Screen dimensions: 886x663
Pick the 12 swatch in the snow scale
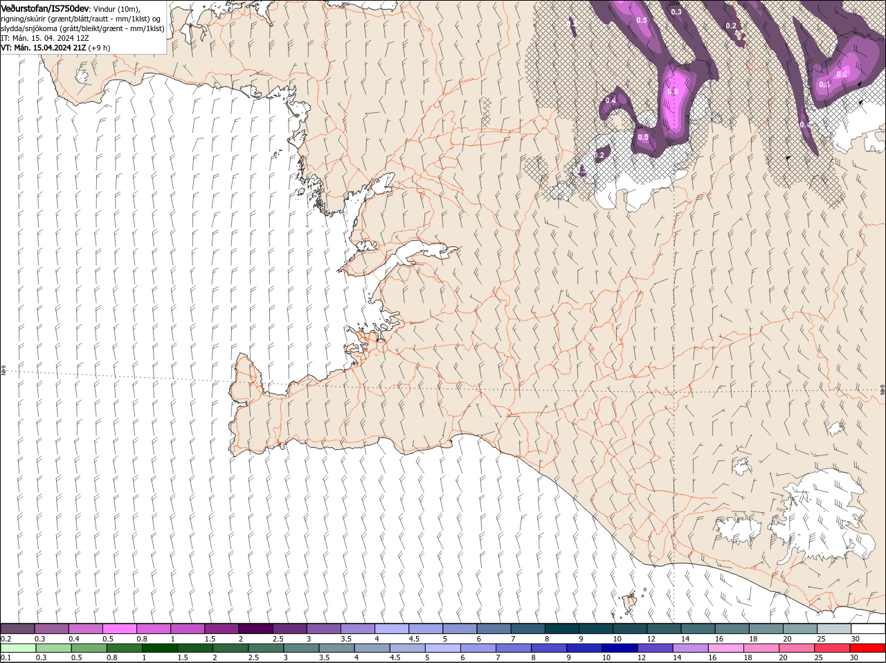(x=664, y=628)
